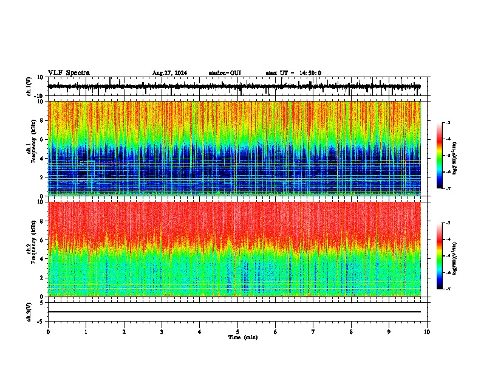Click the "start UT = 14:50:0" text
481x372 pixels.
tap(293, 73)
